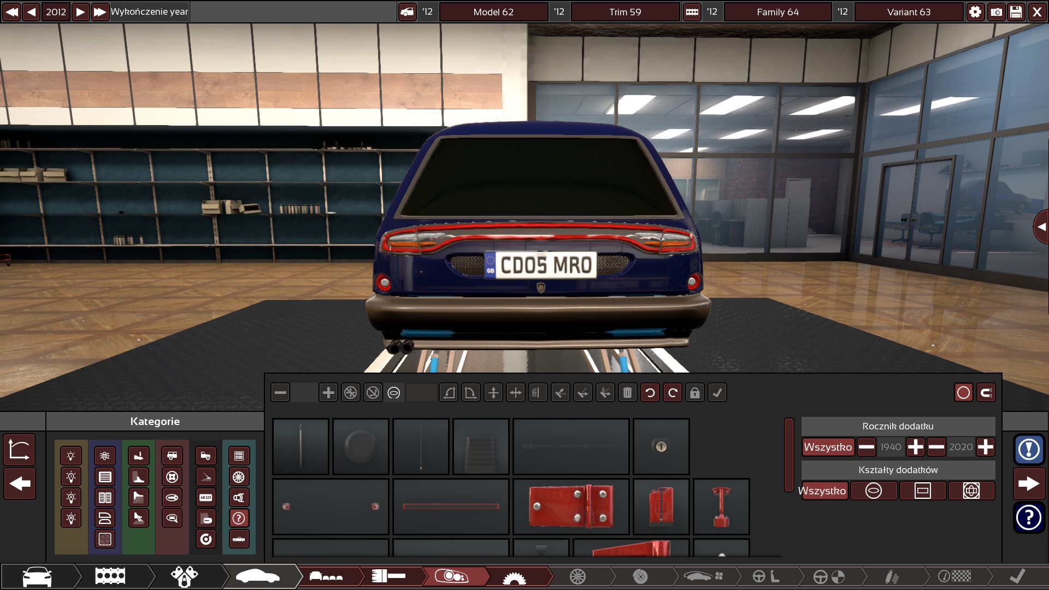The image size is (1049, 590).
Task: Open the plain light bulb fixture category
Action: click(x=71, y=456)
